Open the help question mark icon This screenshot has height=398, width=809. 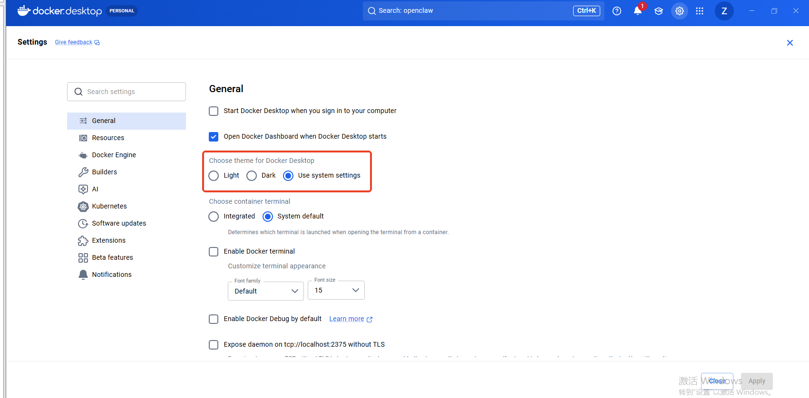[617, 11]
